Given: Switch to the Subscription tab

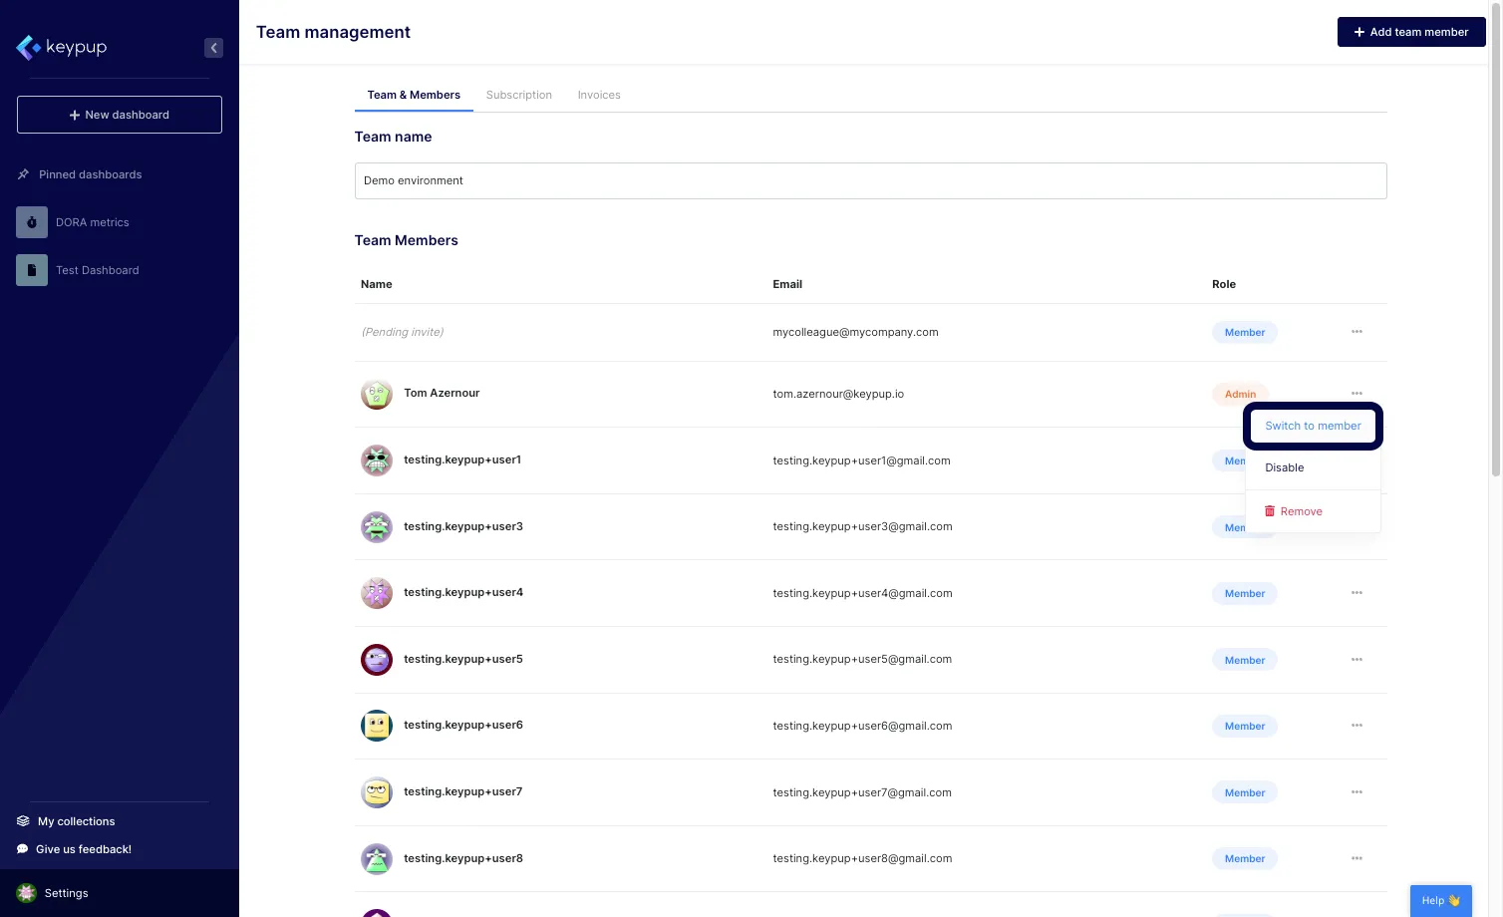Looking at the screenshot, I should click(x=518, y=94).
